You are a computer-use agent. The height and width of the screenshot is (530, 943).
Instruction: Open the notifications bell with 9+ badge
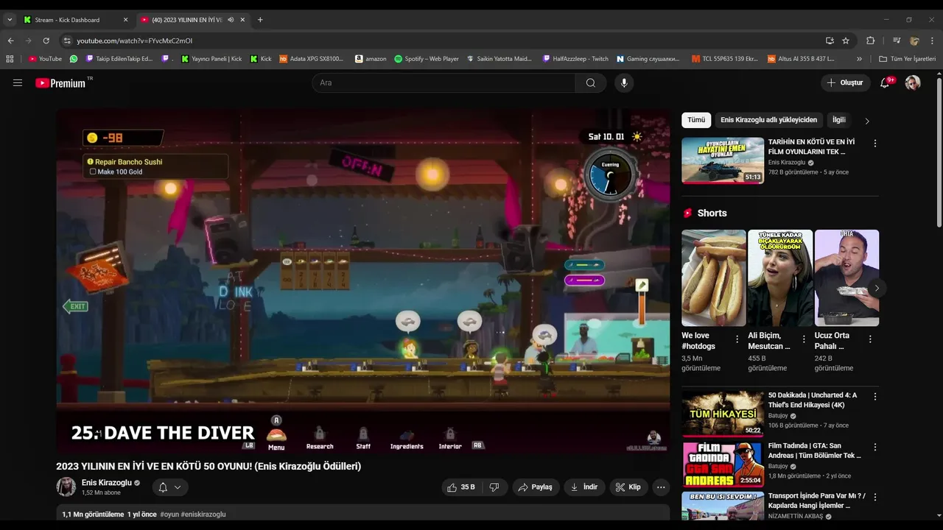[885, 82]
